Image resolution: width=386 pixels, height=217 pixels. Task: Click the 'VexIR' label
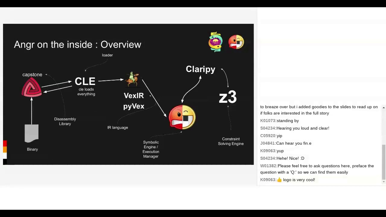(x=134, y=96)
